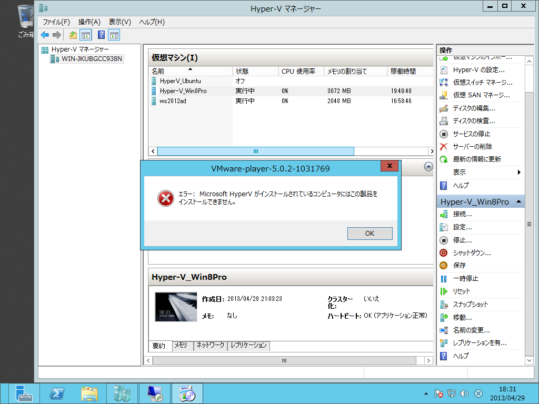This screenshot has height=404, width=539.
Task: Select the 要約 tab
Action: click(x=159, y=346)
